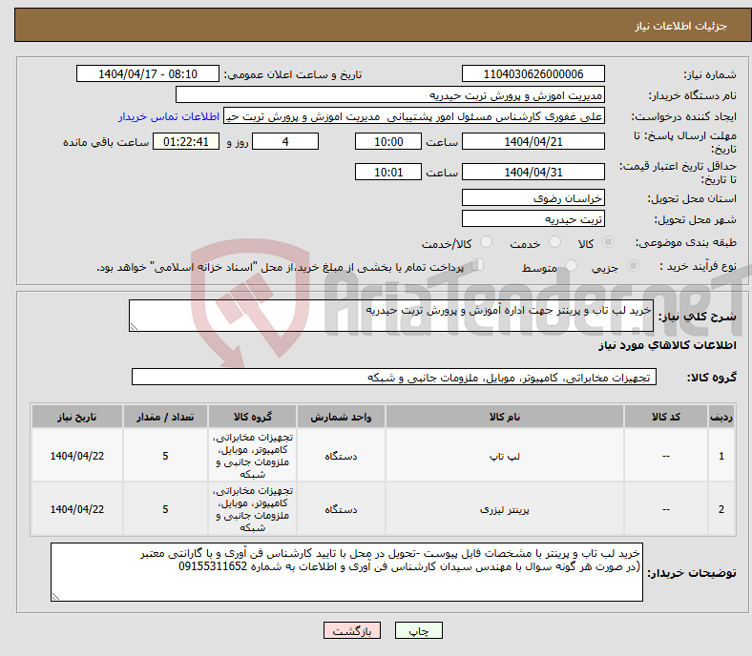Click the announcement date field 1404/04/17 - 08:10
Screen dimensions: 752x656
148,73
